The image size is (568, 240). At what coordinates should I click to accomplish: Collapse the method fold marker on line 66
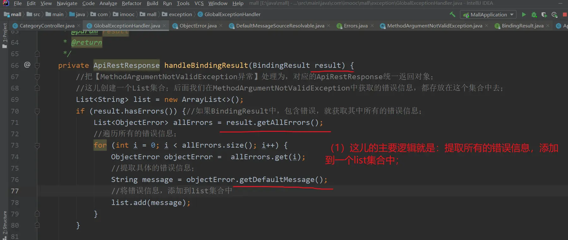(37, 65)
